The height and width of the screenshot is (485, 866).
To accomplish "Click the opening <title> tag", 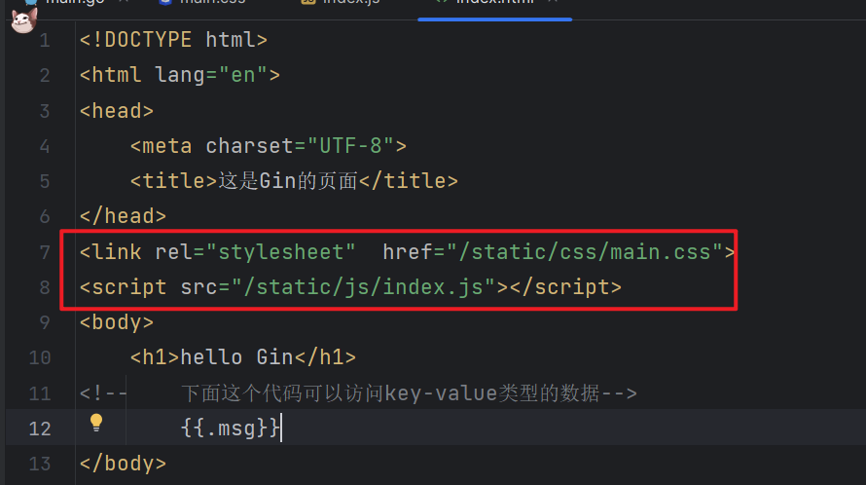I will click(x=173, y=181).
